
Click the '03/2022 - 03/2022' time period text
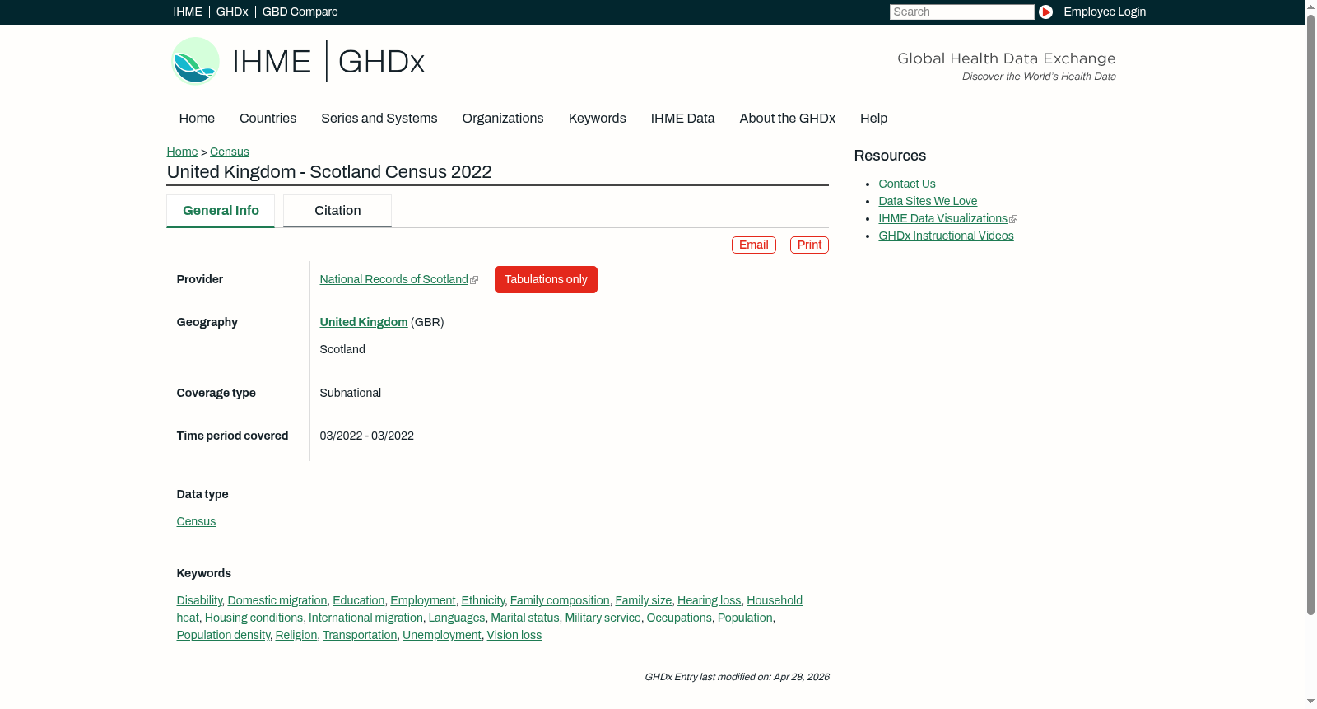click(x=366, y=436)
